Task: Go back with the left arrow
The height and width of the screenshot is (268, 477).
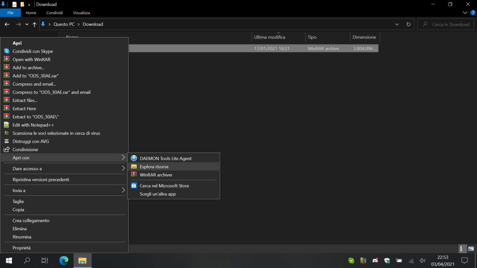Action: (7, 24)
